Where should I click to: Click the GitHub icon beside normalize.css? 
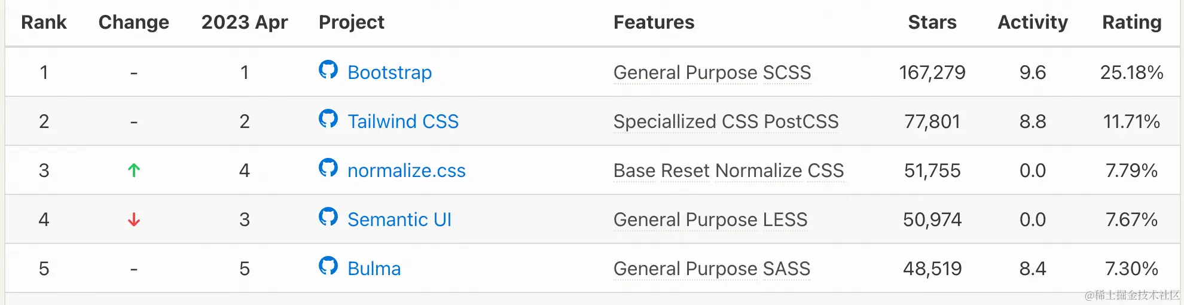[x=328, y=168]
